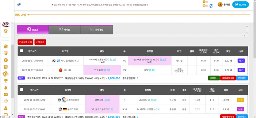Click the 프리메라리가 league name
The image size is (256, 118).
(72, 100)
